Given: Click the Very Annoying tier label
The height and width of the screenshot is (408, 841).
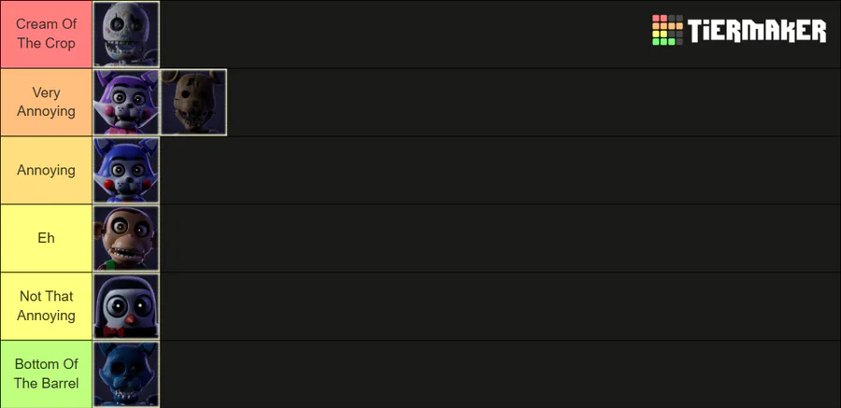Looking at the screenshot, I should (46, 102).
